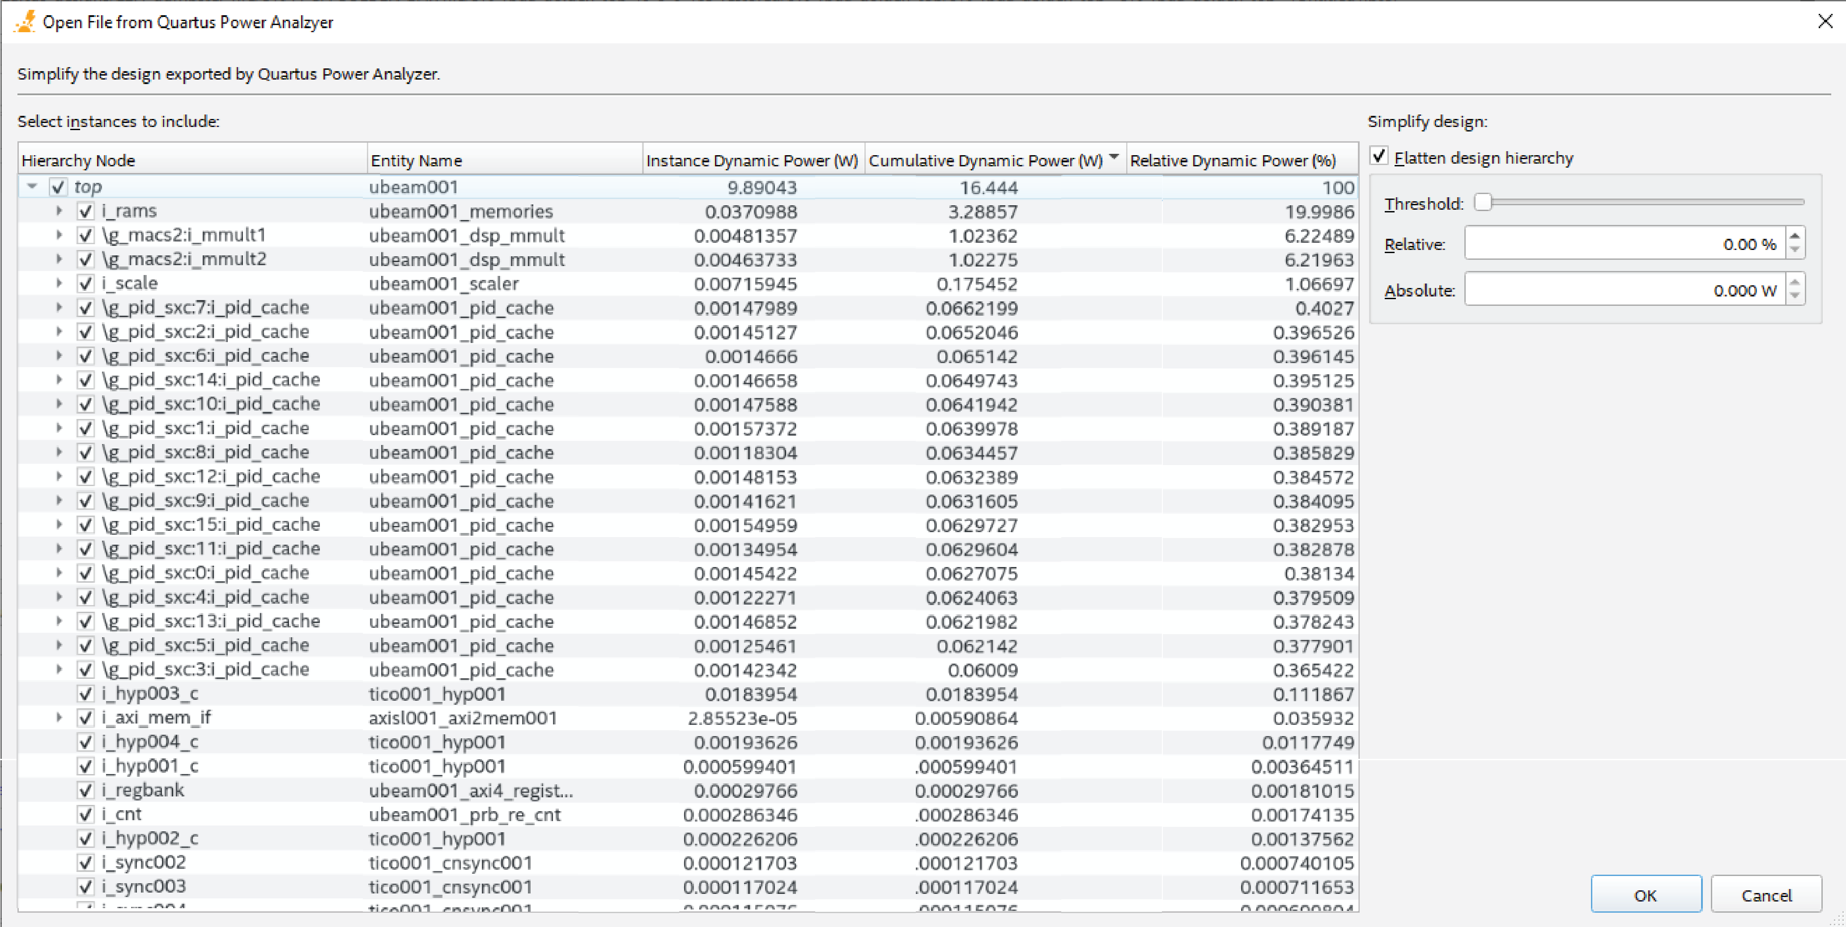Expand the i_rams tree node
This screenshot has height=927, width=1846.
(x=60, y=212)
